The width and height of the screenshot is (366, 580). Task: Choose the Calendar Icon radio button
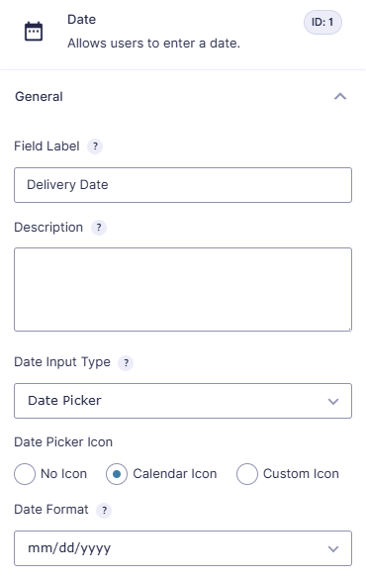117,474
